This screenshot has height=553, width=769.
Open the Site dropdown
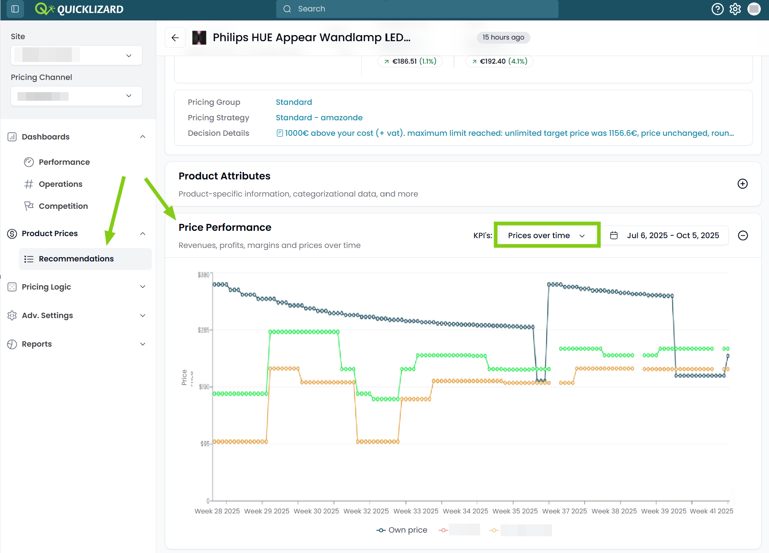(77, 55)
